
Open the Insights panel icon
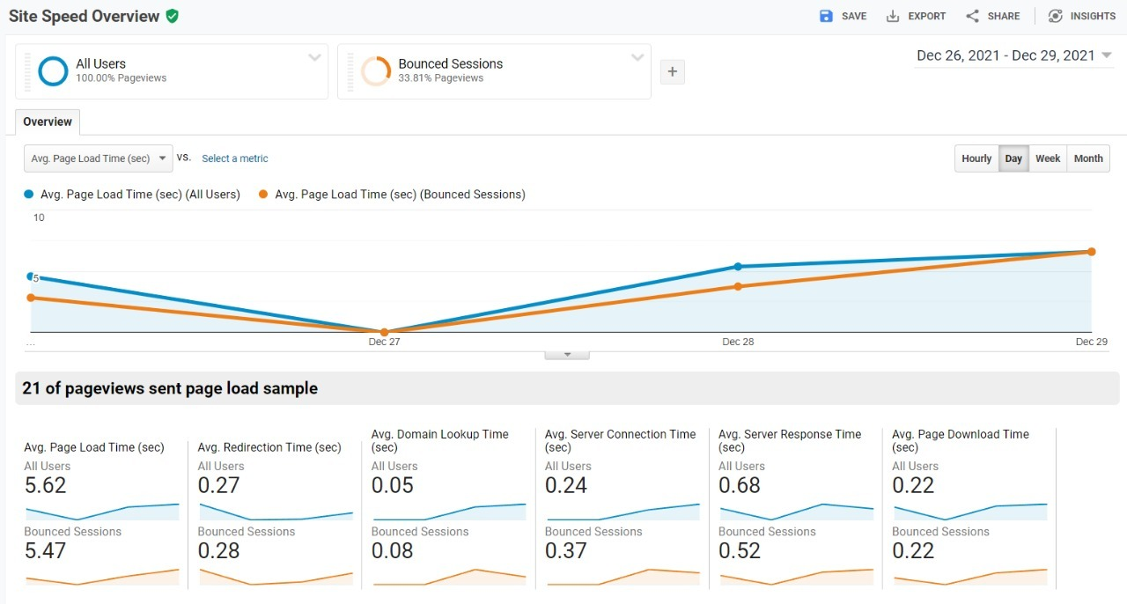pyautogui.click(x=1055, y=16)
